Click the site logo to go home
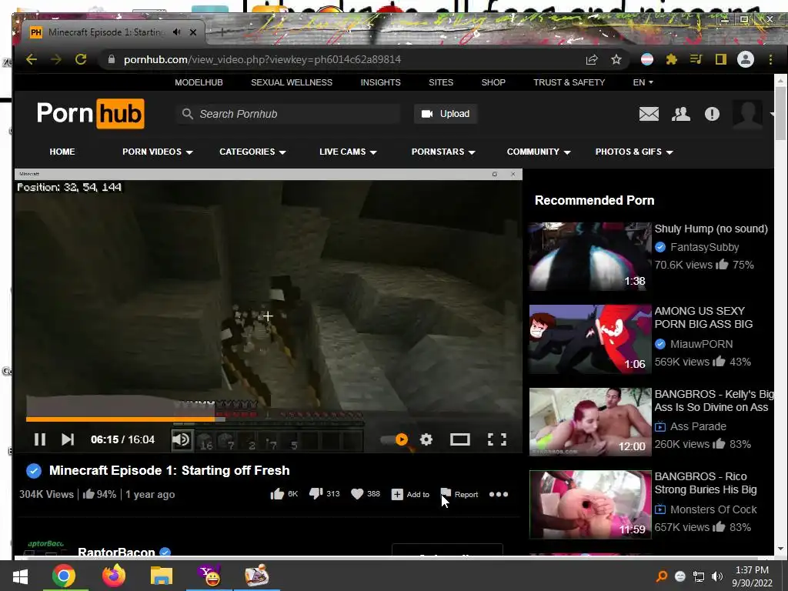Image resolution: width=788 pixels, height=591 pixels. pos(91,114)
